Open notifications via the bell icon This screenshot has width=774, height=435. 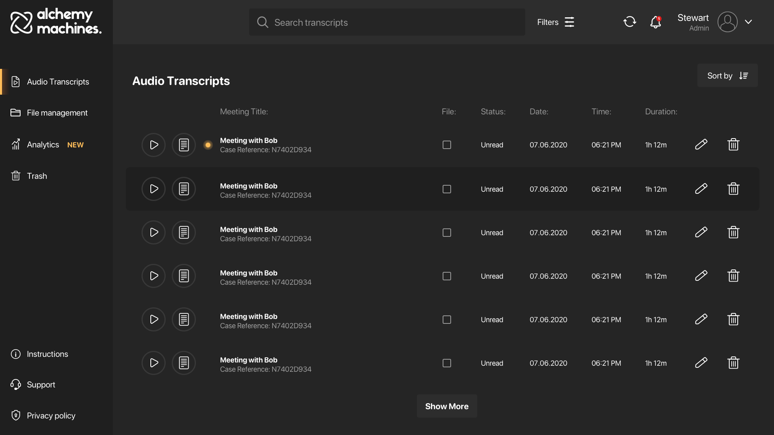[655, 23]
